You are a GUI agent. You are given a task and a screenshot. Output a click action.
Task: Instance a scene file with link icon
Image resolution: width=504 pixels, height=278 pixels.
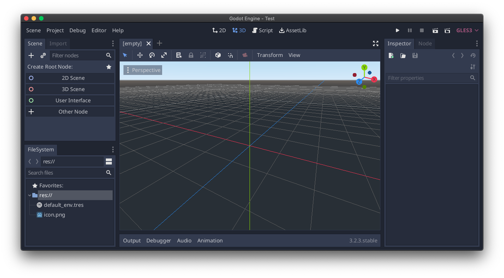pos(43,55)
